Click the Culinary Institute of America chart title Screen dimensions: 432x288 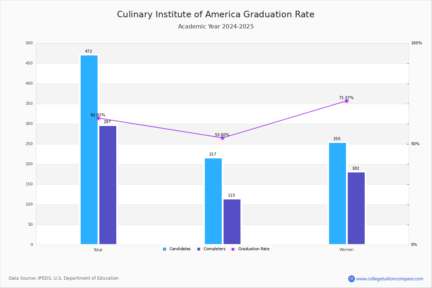coord(216,14)
